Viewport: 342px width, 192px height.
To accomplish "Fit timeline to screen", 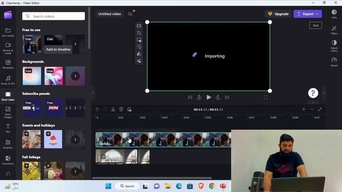I will coord(320,109).
